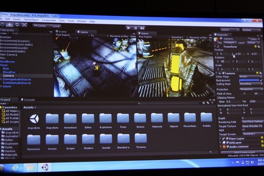Select Main Camera in Hierarchy

8,55
